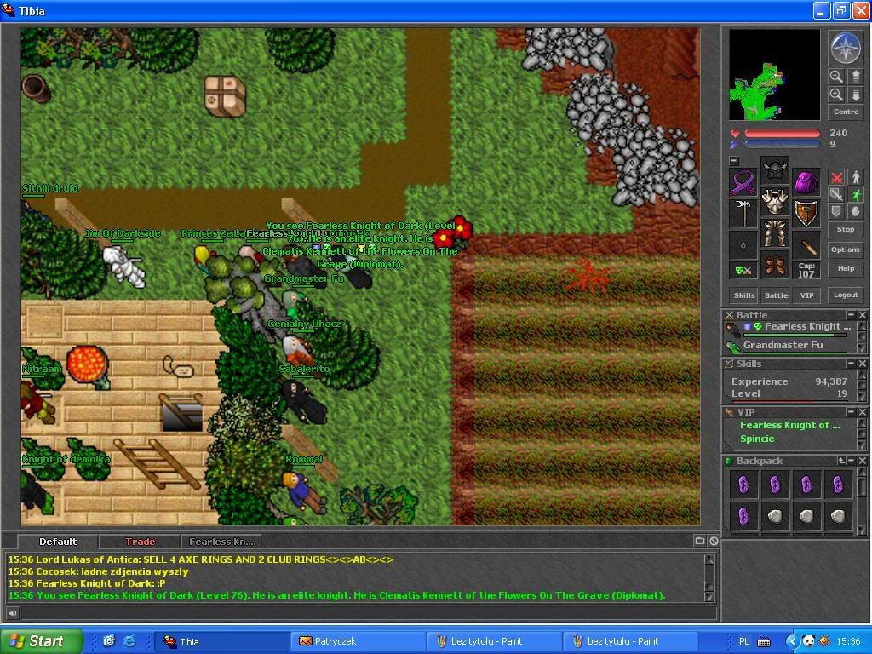
Task: Click the heart health icon
Action: click(735, 134)
